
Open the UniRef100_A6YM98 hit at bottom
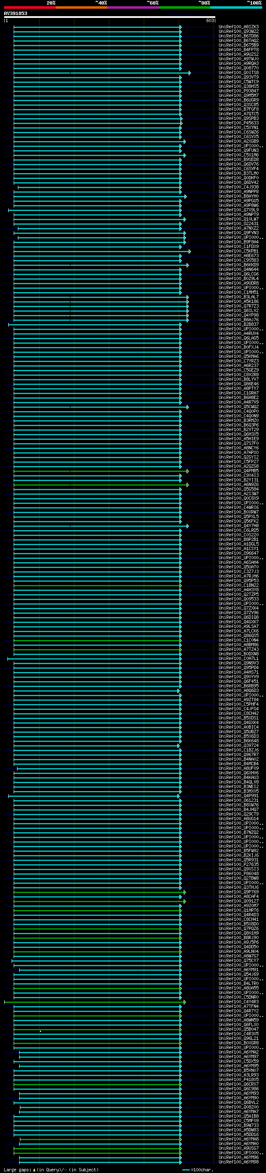238,1162
